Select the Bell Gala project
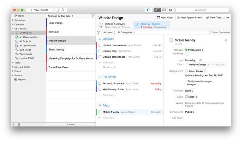This screenshot has width=242, height=142. pos(71,31)
